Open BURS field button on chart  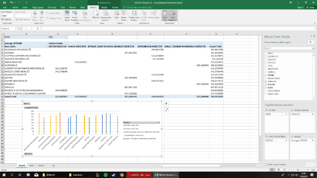[27, 103]
